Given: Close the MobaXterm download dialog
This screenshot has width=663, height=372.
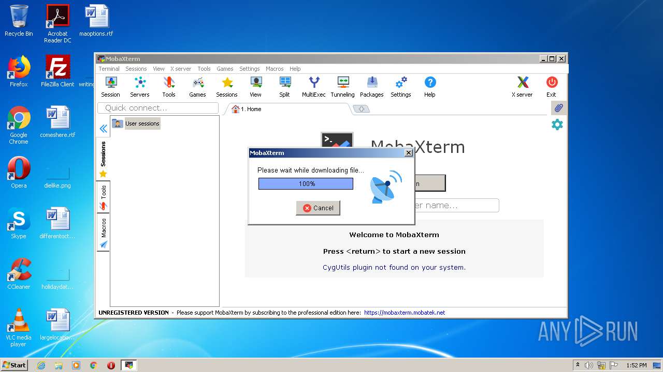Looking at the screenshot, I should point(408,153).
